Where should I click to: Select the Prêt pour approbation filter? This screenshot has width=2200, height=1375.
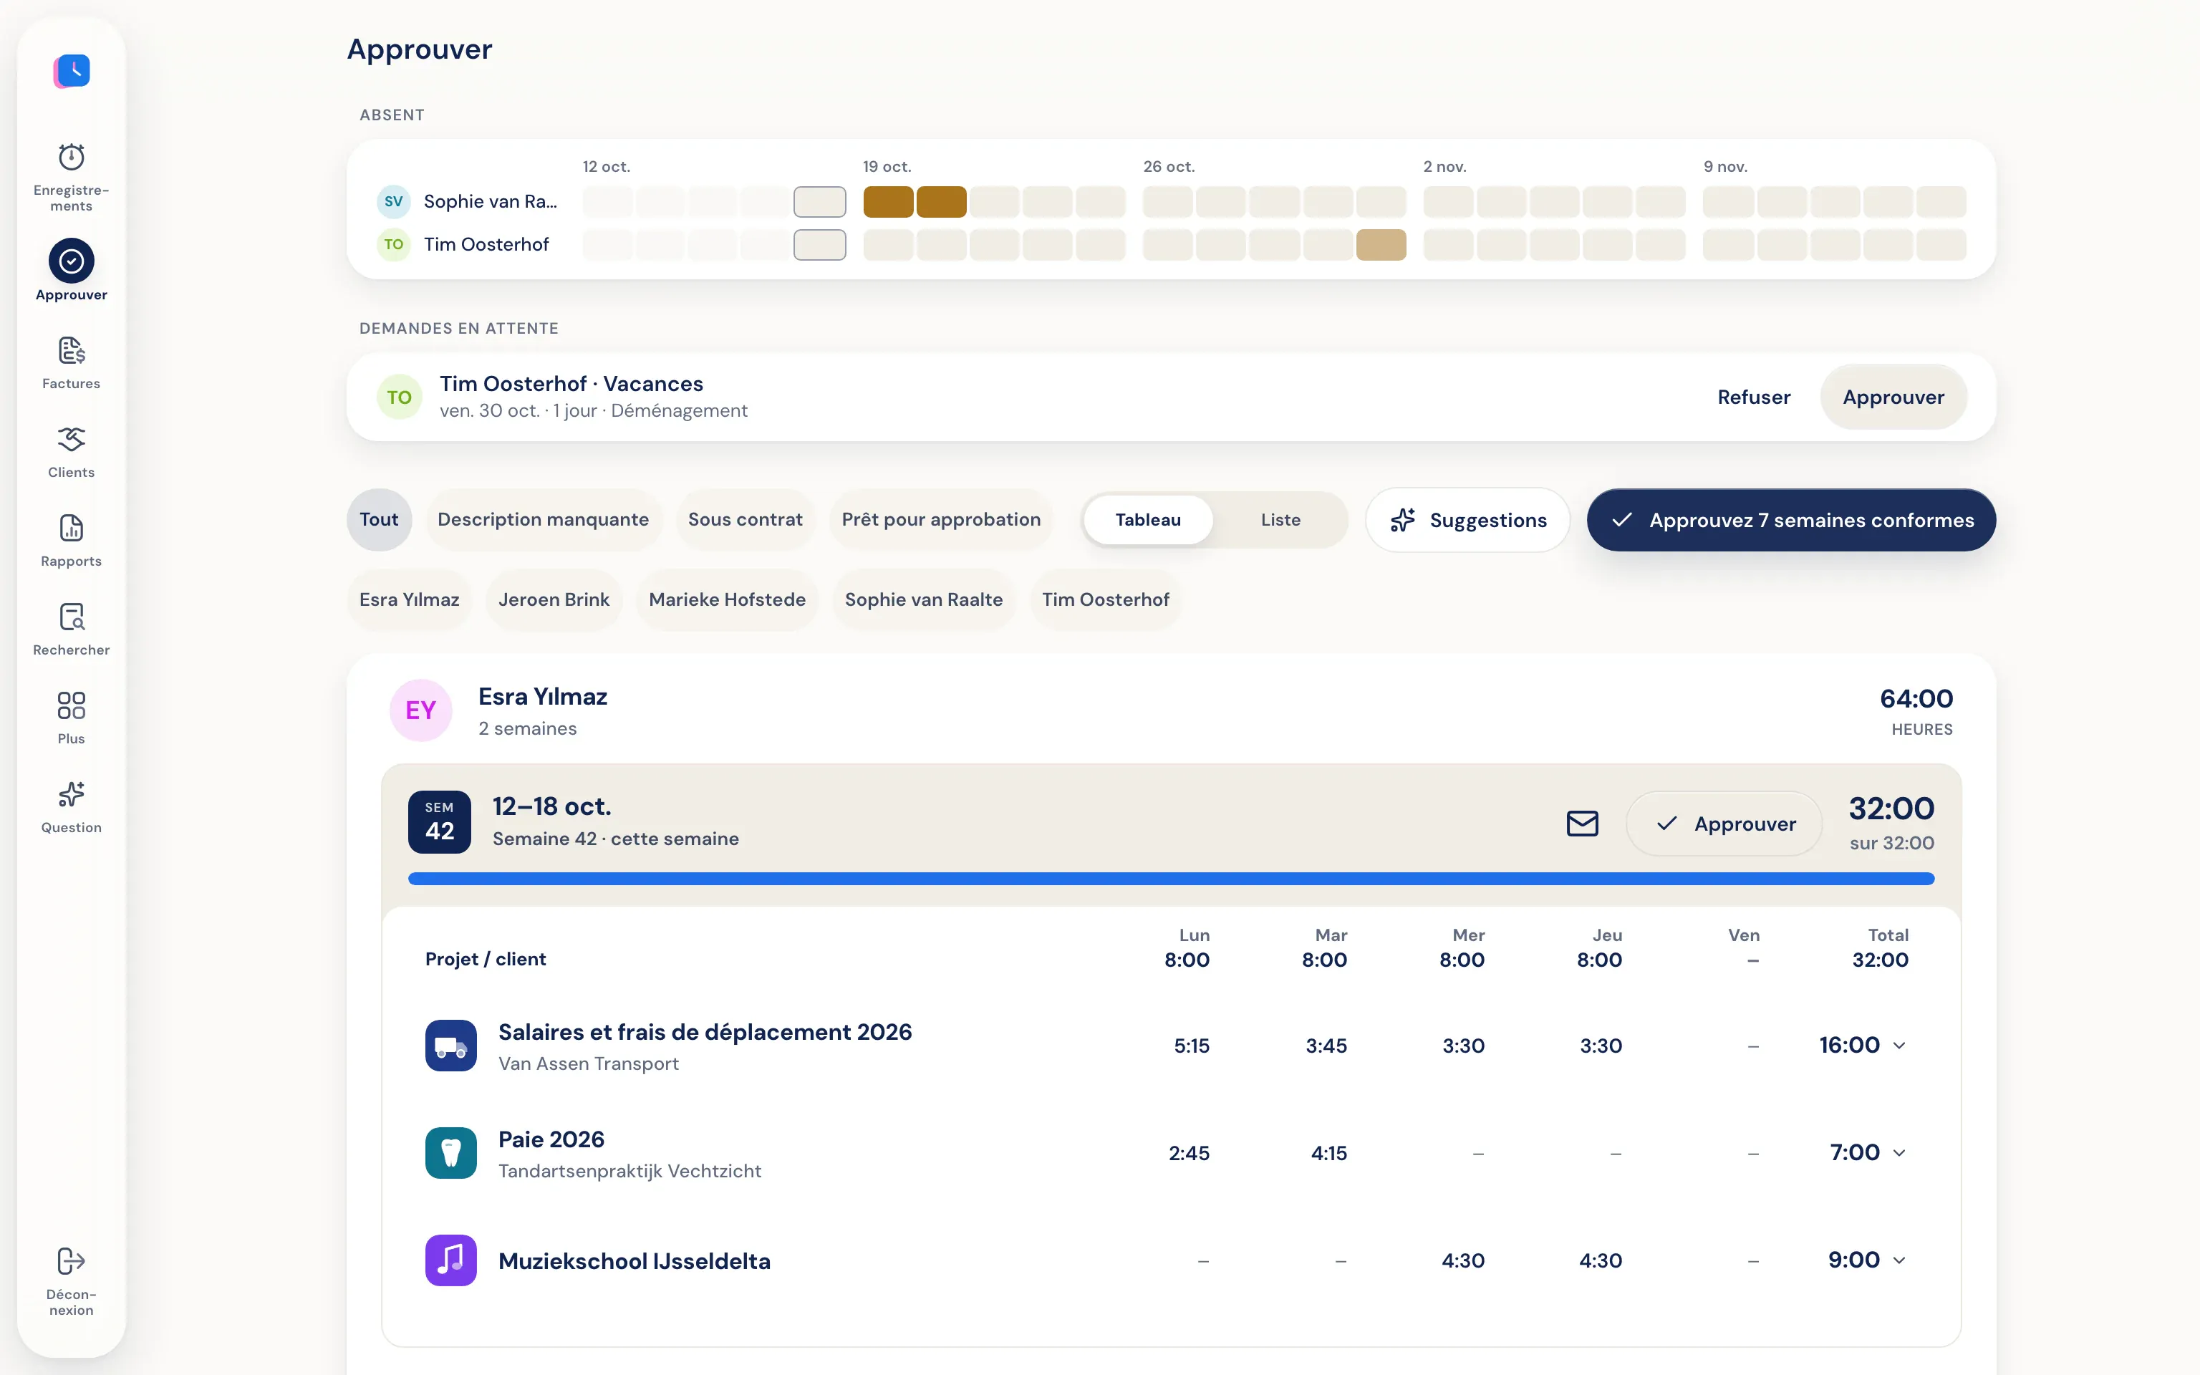tap(941, 520)
